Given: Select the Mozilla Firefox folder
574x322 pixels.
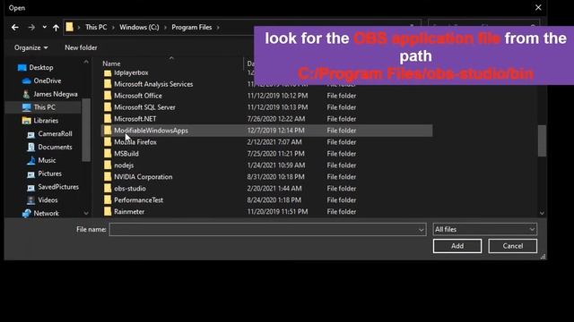Looking at the screenshot, I should point(135,142).
